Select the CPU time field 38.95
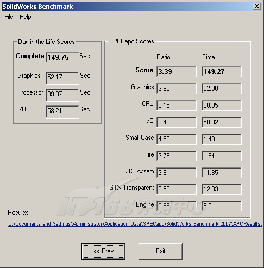264x268 pixels. (222, 105)
